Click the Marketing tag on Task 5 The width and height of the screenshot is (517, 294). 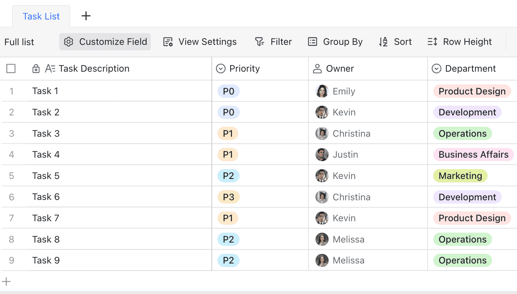(x=460, y=176)
